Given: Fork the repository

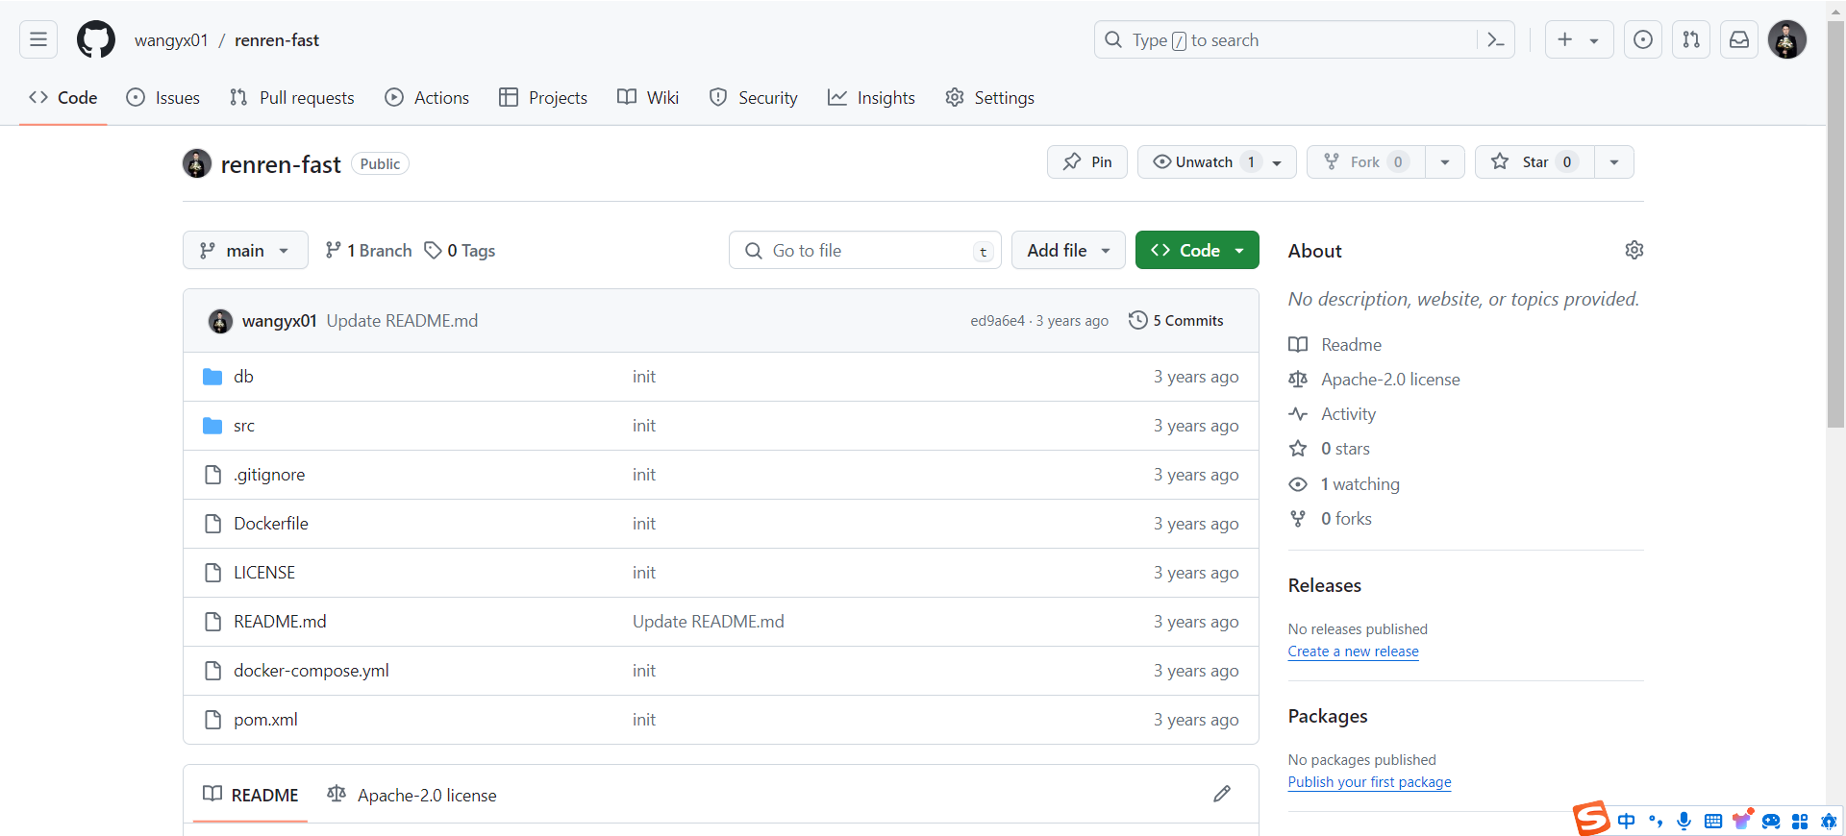Looking at the screenshot, I should point(1366,161).
